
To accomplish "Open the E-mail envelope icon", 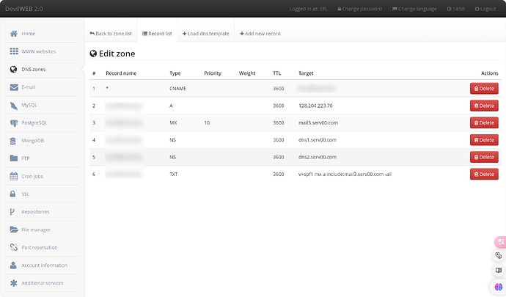I will (14, 87).
